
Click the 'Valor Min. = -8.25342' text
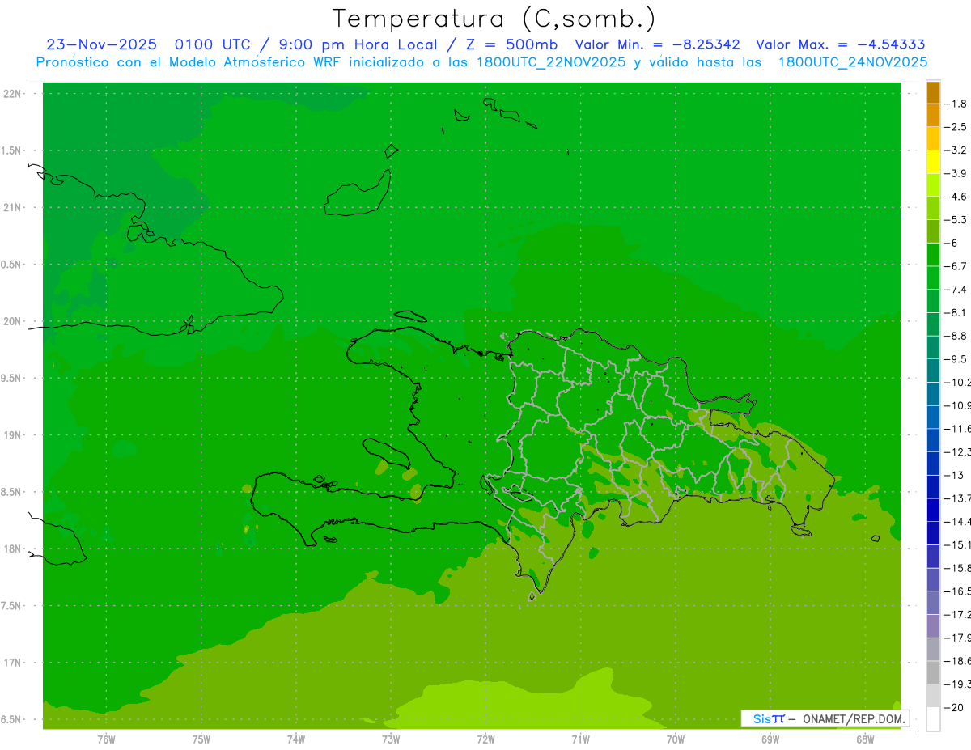pos(657,44)
